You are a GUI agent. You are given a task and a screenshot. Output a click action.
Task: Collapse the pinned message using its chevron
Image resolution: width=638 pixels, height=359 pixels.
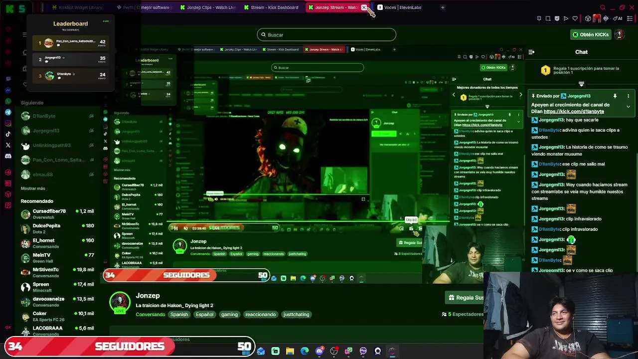pyautogui.click(x=628, y=107)
